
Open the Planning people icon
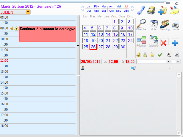pyautogui.click(x=164, y=24)
